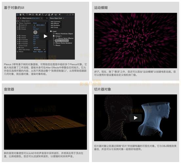The width and height of the screenshot is (181, 164).
Task: Select the Rotation tool
Action: [x=27, y=14]
